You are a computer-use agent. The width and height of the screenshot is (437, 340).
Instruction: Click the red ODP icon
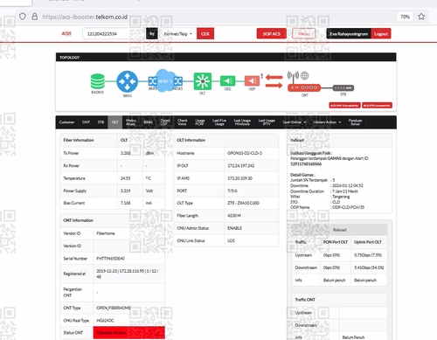point(252,80)
